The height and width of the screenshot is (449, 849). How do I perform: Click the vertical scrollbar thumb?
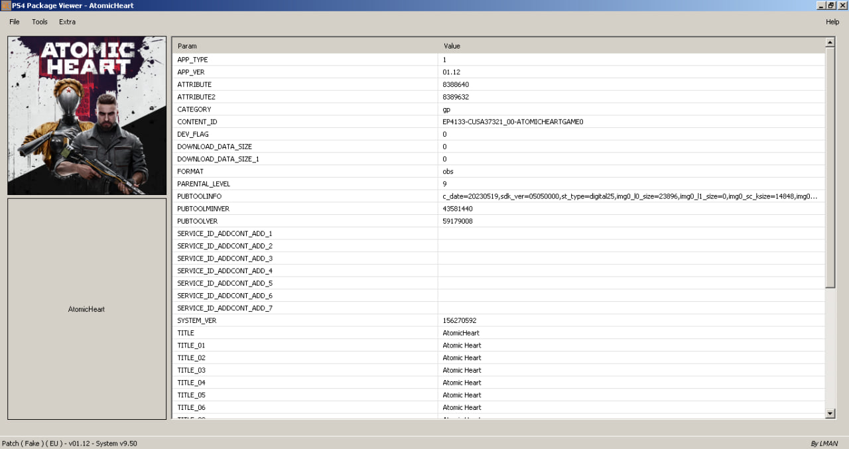(830, 167)
